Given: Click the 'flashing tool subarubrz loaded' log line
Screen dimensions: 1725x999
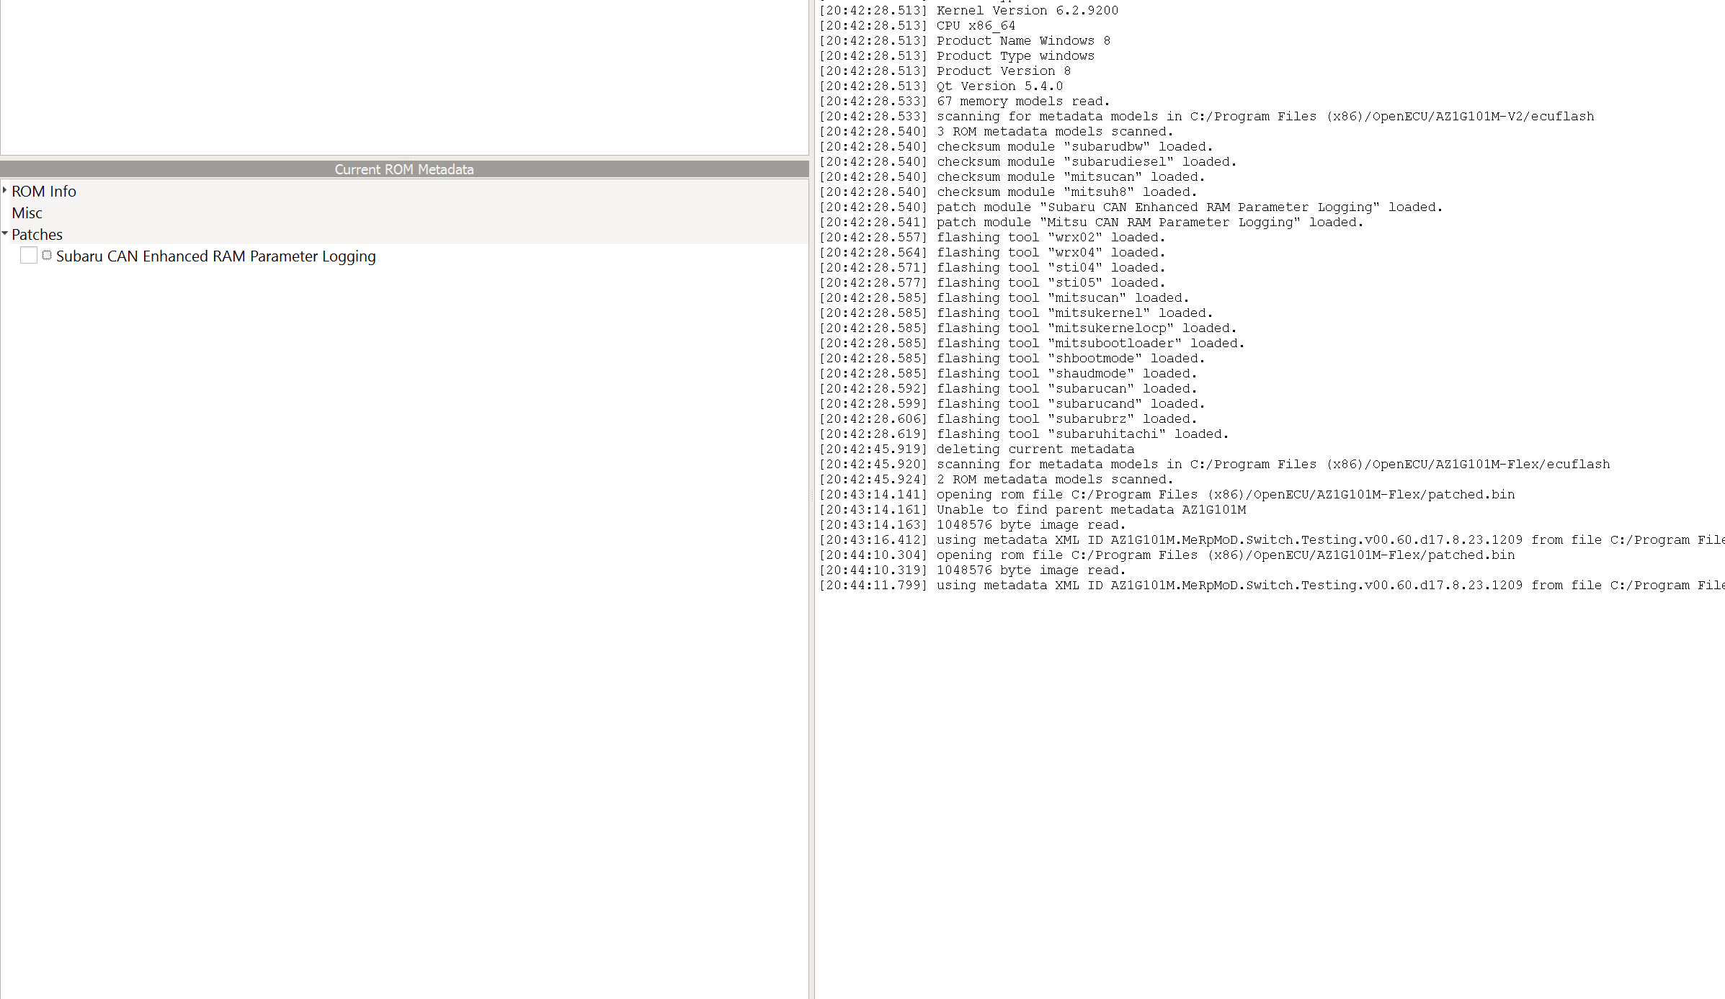Looking at the screenshot, I should 1066,419.
